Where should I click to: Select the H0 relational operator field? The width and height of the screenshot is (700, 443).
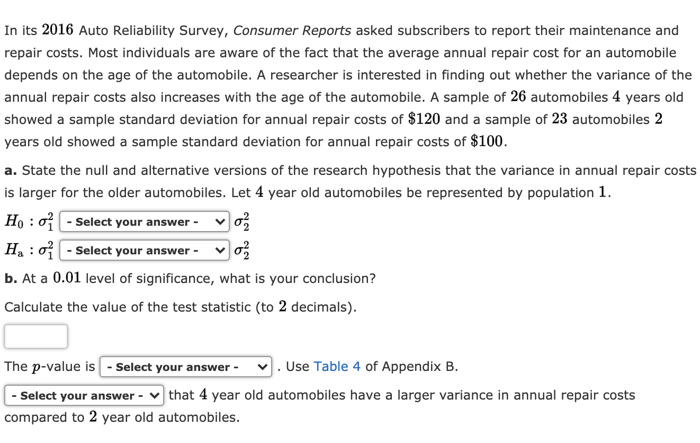(143, 221)
